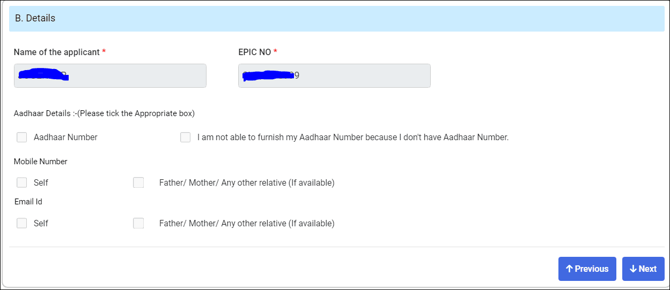Screen dimensions: 670x290
Task: Click the 'Self' label under Email Id
Action: pos(41,223)
